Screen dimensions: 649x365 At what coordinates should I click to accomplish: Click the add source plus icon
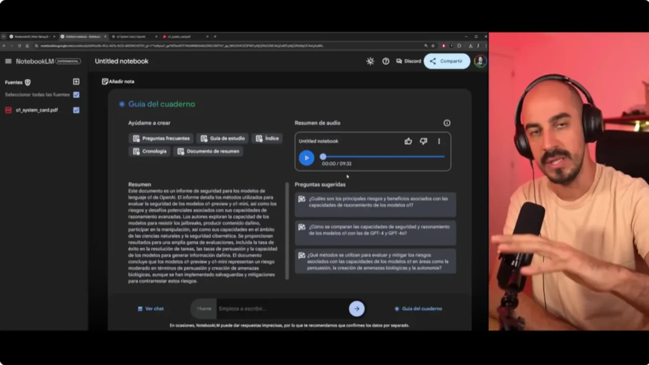pos(76,82)
